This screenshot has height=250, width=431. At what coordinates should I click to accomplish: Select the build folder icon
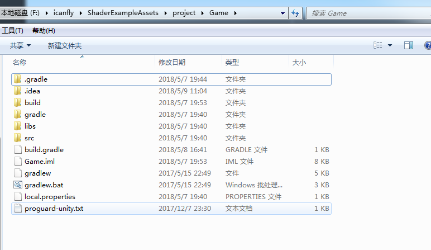pos(18,103)
